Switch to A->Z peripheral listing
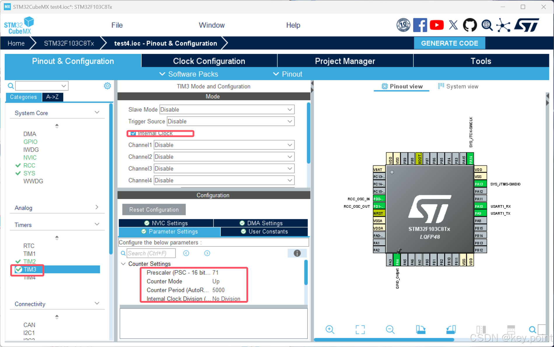554x347 pixels. [x=52, y=97]
